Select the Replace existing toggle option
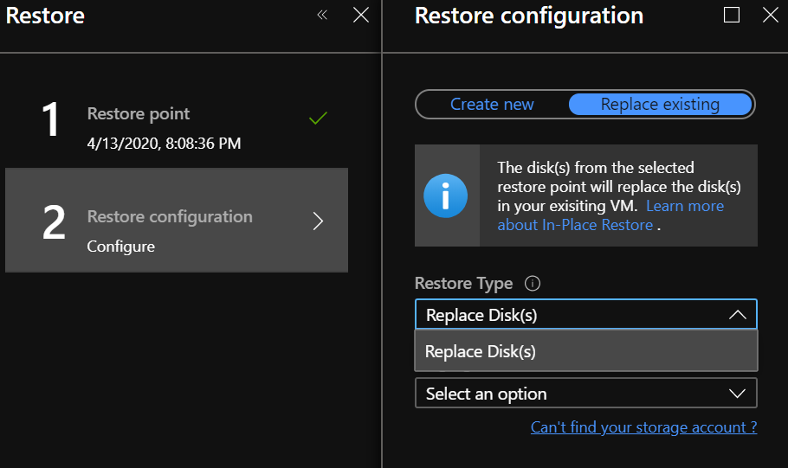This screenshot has width=788, height=468. click(660, 105)
